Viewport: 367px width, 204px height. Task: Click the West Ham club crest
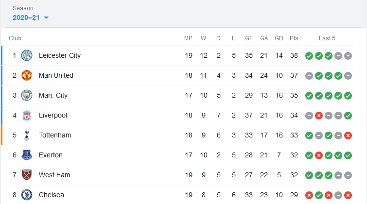point(27,175)
